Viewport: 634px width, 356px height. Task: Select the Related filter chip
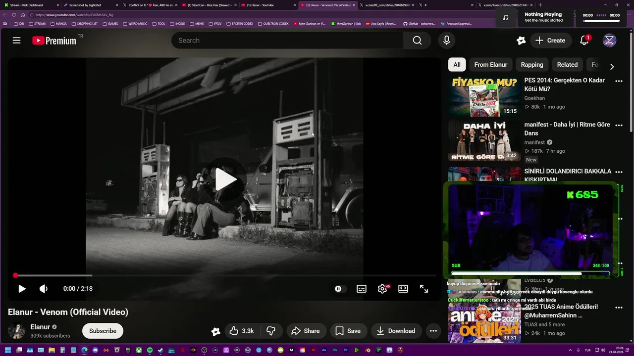pyautogui.click(x=567, y=65)
